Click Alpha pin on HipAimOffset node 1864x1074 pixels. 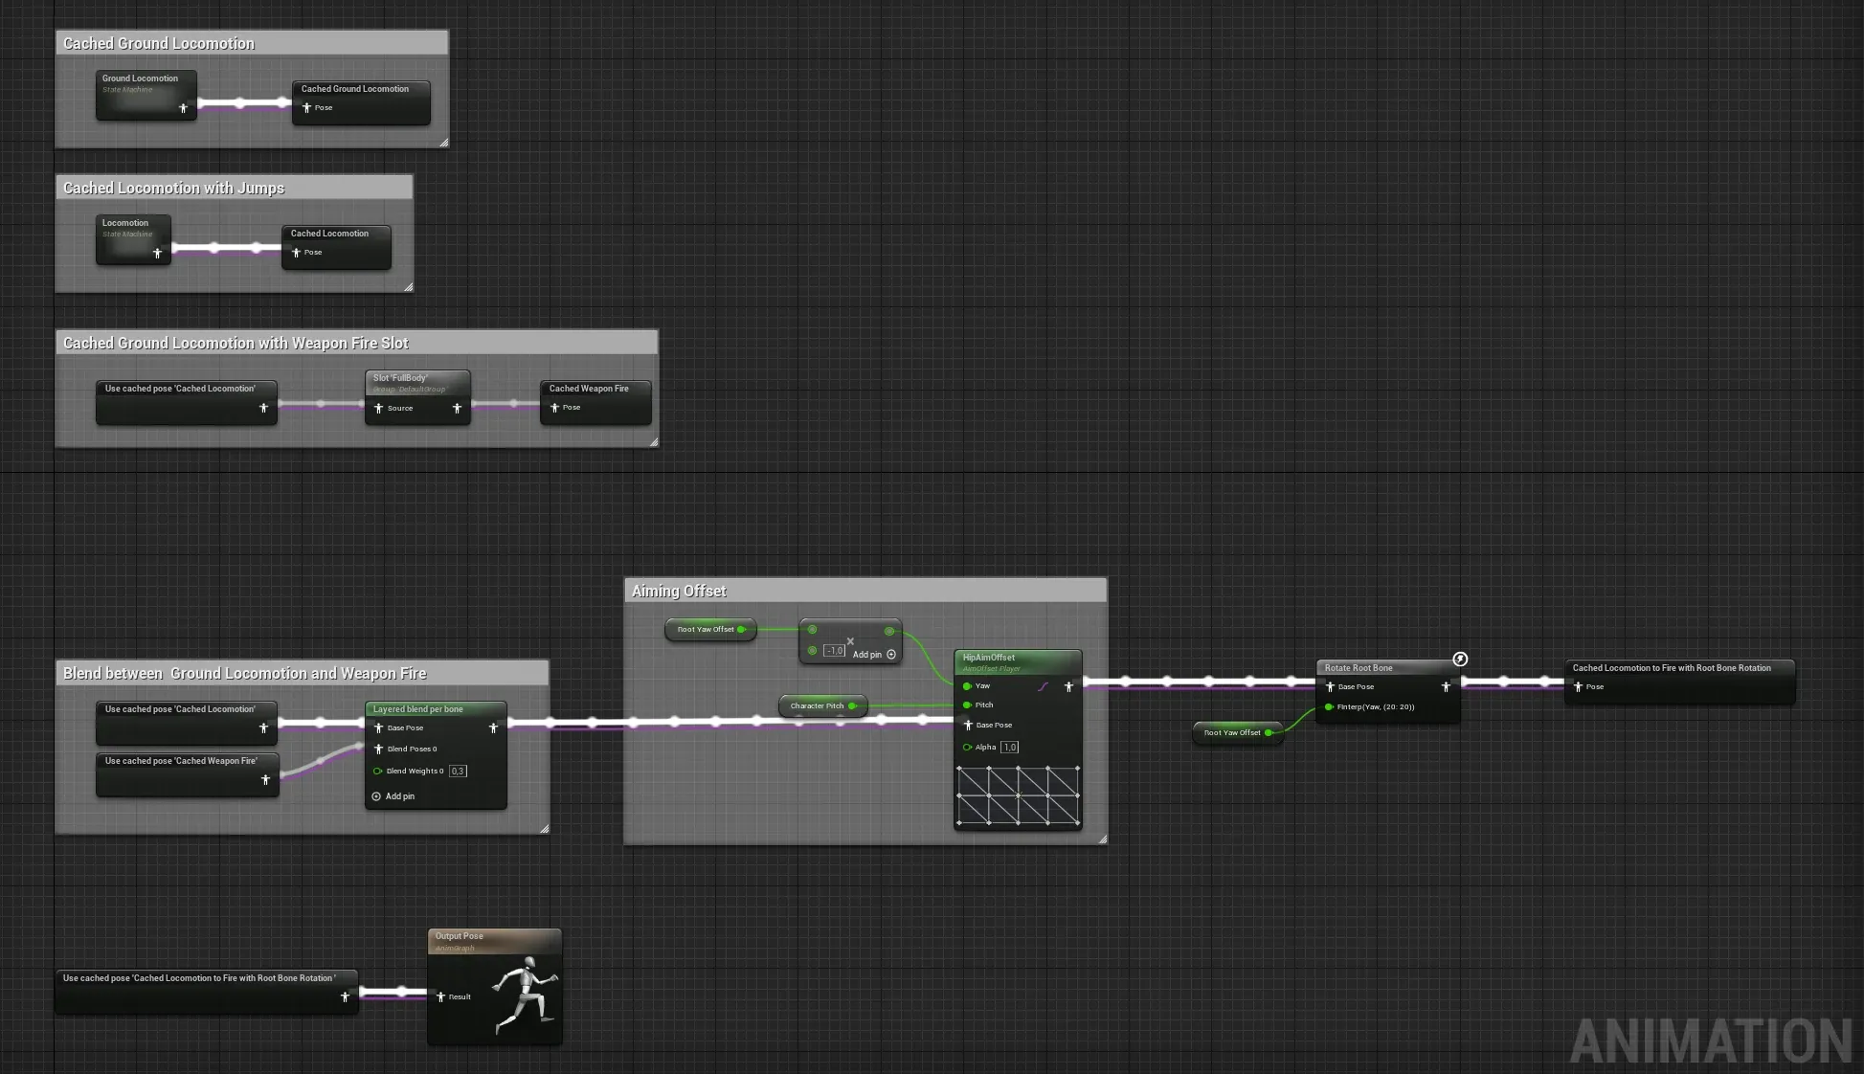pos(967,747)
